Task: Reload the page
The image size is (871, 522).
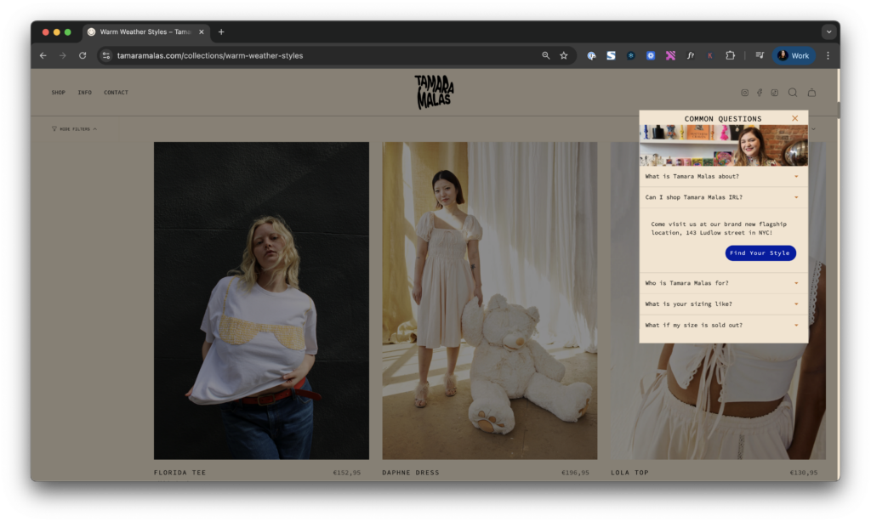Action: click(x=83, y=55)
